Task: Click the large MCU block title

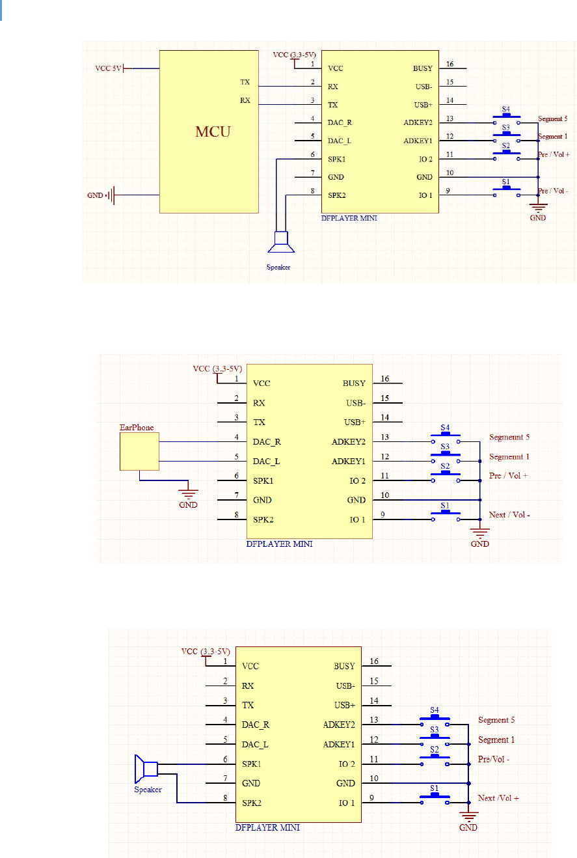Action: [x=213, y=132]
